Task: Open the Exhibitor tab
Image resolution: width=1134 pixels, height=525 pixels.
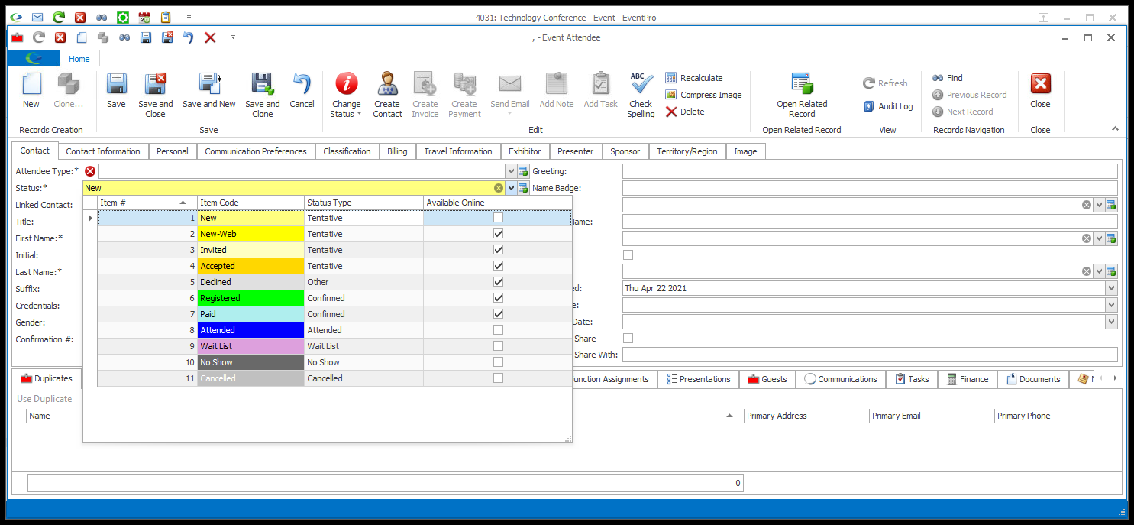Action: (525, 151)
